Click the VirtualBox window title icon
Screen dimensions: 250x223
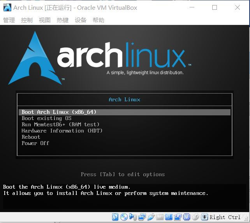point(7,7)
